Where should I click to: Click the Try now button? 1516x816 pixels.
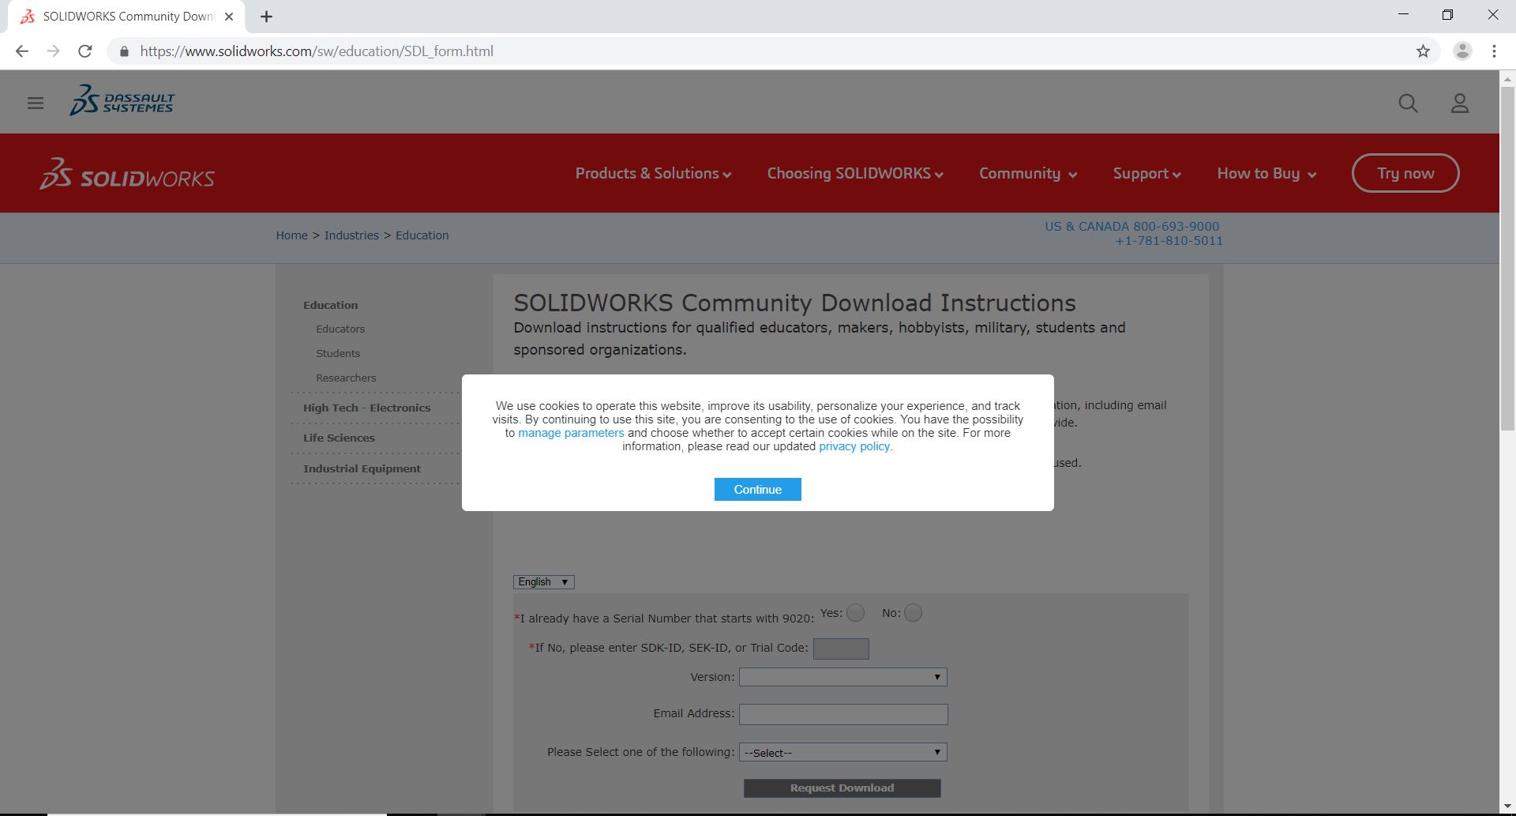click(1405, 173)
